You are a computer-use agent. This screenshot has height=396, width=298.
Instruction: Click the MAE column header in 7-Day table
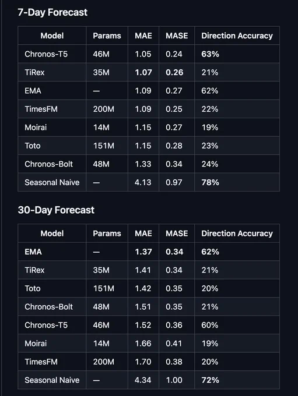coord(143,36)
